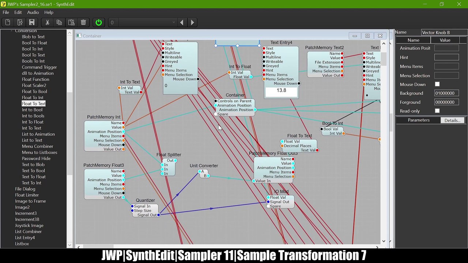Click the module list scroll-down arrow
This screenshot has width=468, height=263.
pos(69,245)
